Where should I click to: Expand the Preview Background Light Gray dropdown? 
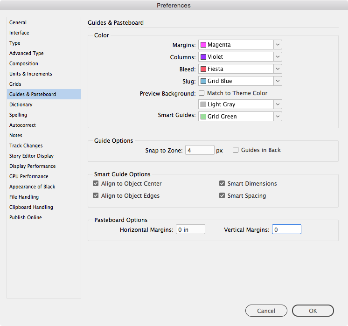pos(278,104)
